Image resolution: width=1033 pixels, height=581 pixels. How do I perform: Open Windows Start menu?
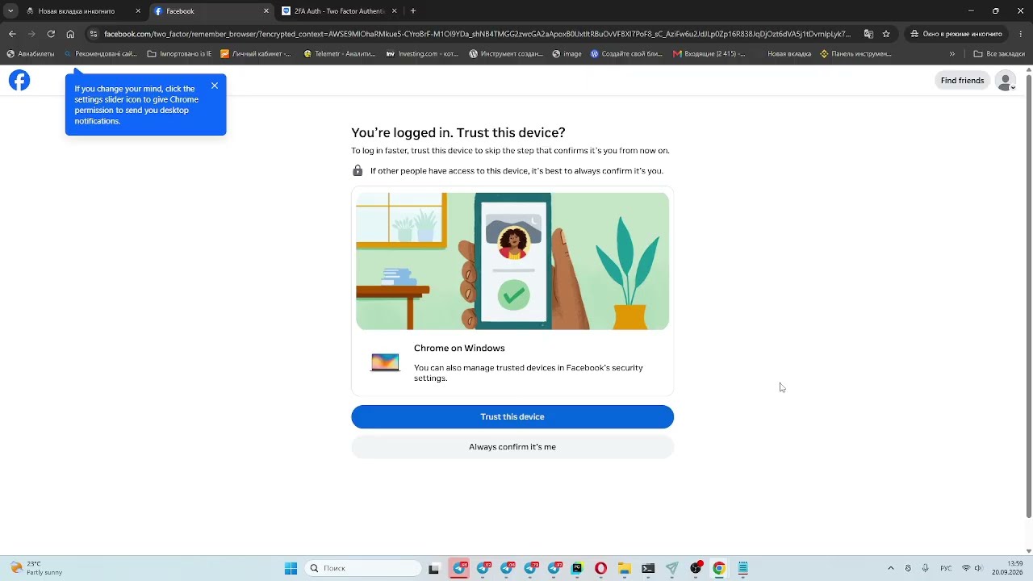291,568
